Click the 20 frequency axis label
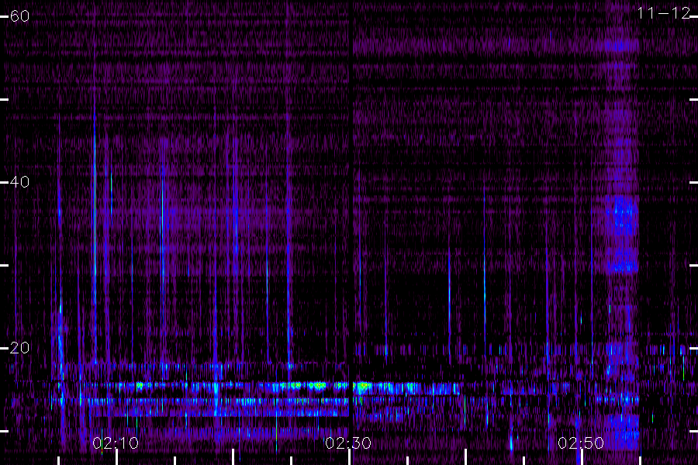This screenshot has height=465, width=698. click(x=19, y=347)
